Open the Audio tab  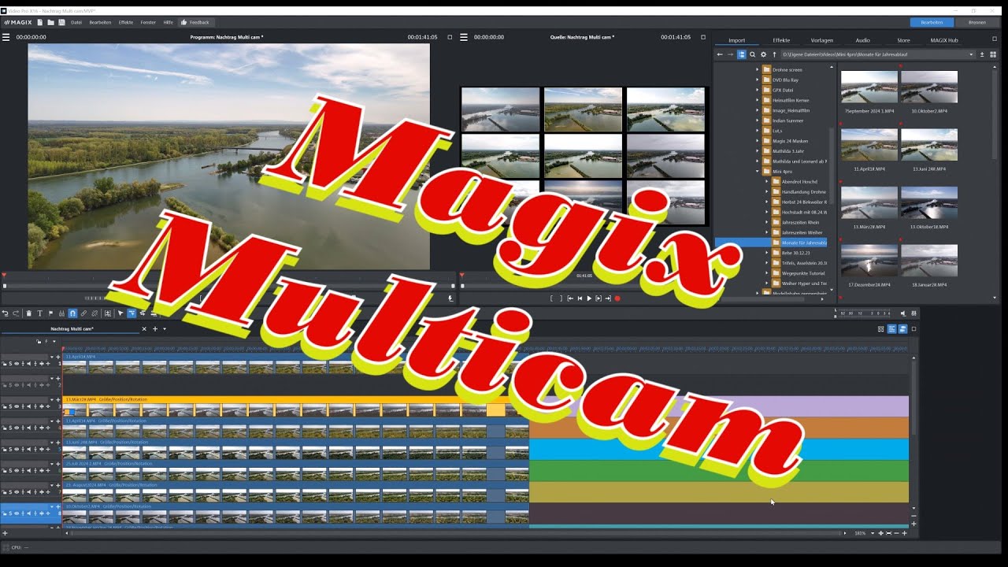pos(863,40)
